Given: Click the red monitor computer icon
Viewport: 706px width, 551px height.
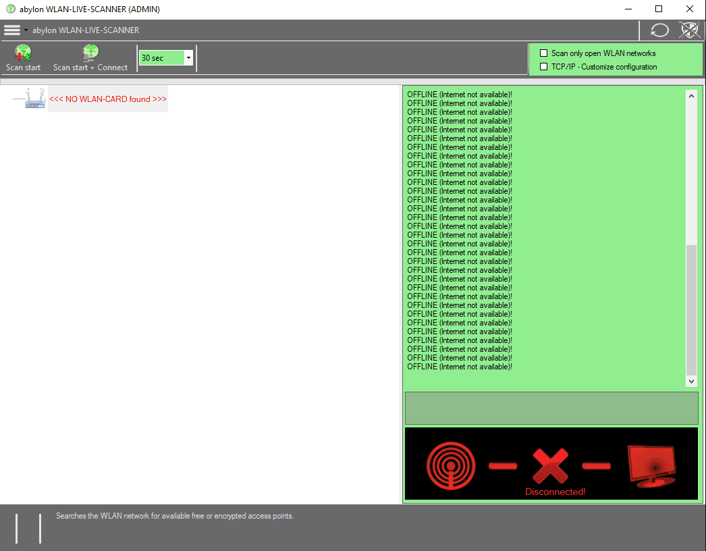Looking at the screenshot, I should [x=651, y=467].
